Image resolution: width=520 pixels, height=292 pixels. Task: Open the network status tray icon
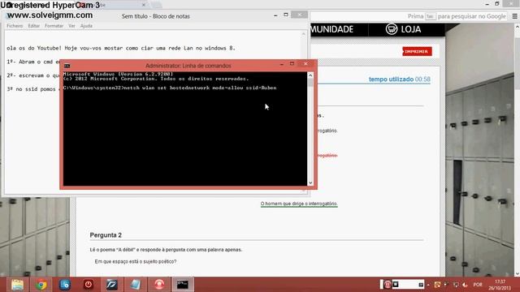[457, 285]
